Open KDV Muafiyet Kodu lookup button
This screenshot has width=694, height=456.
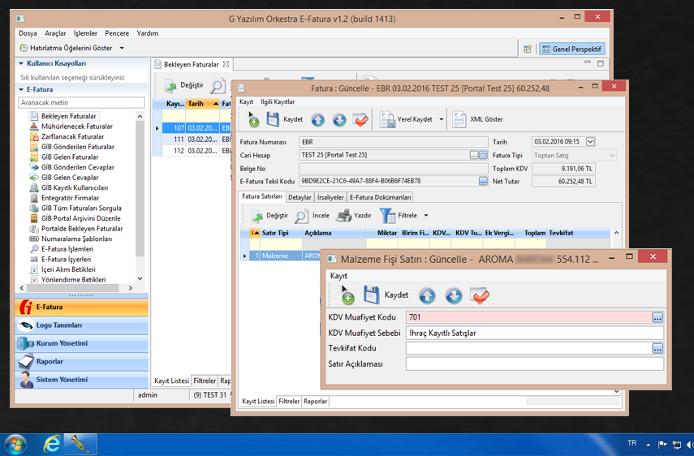click(657, 317)
